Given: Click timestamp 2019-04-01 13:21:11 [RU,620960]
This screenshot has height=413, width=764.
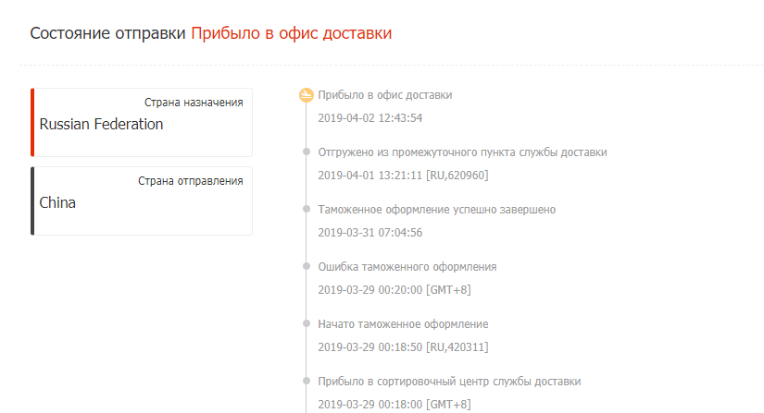Looking at the screenshot, I should point(403,176).
